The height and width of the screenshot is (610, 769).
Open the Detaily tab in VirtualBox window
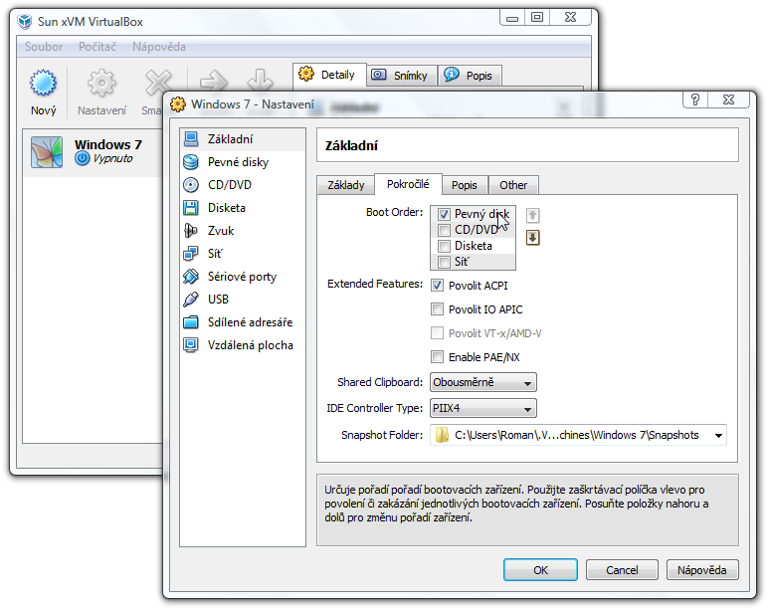coord(329,75)
